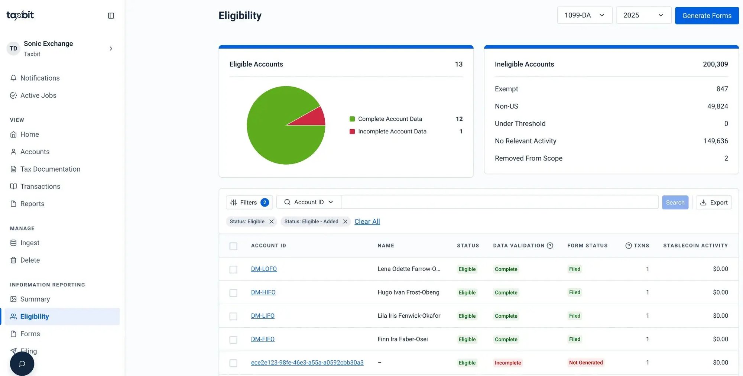The image size is (743, 376).
Task: Remove the Status: Eligible - Added chip
Action: coord(345,221)
